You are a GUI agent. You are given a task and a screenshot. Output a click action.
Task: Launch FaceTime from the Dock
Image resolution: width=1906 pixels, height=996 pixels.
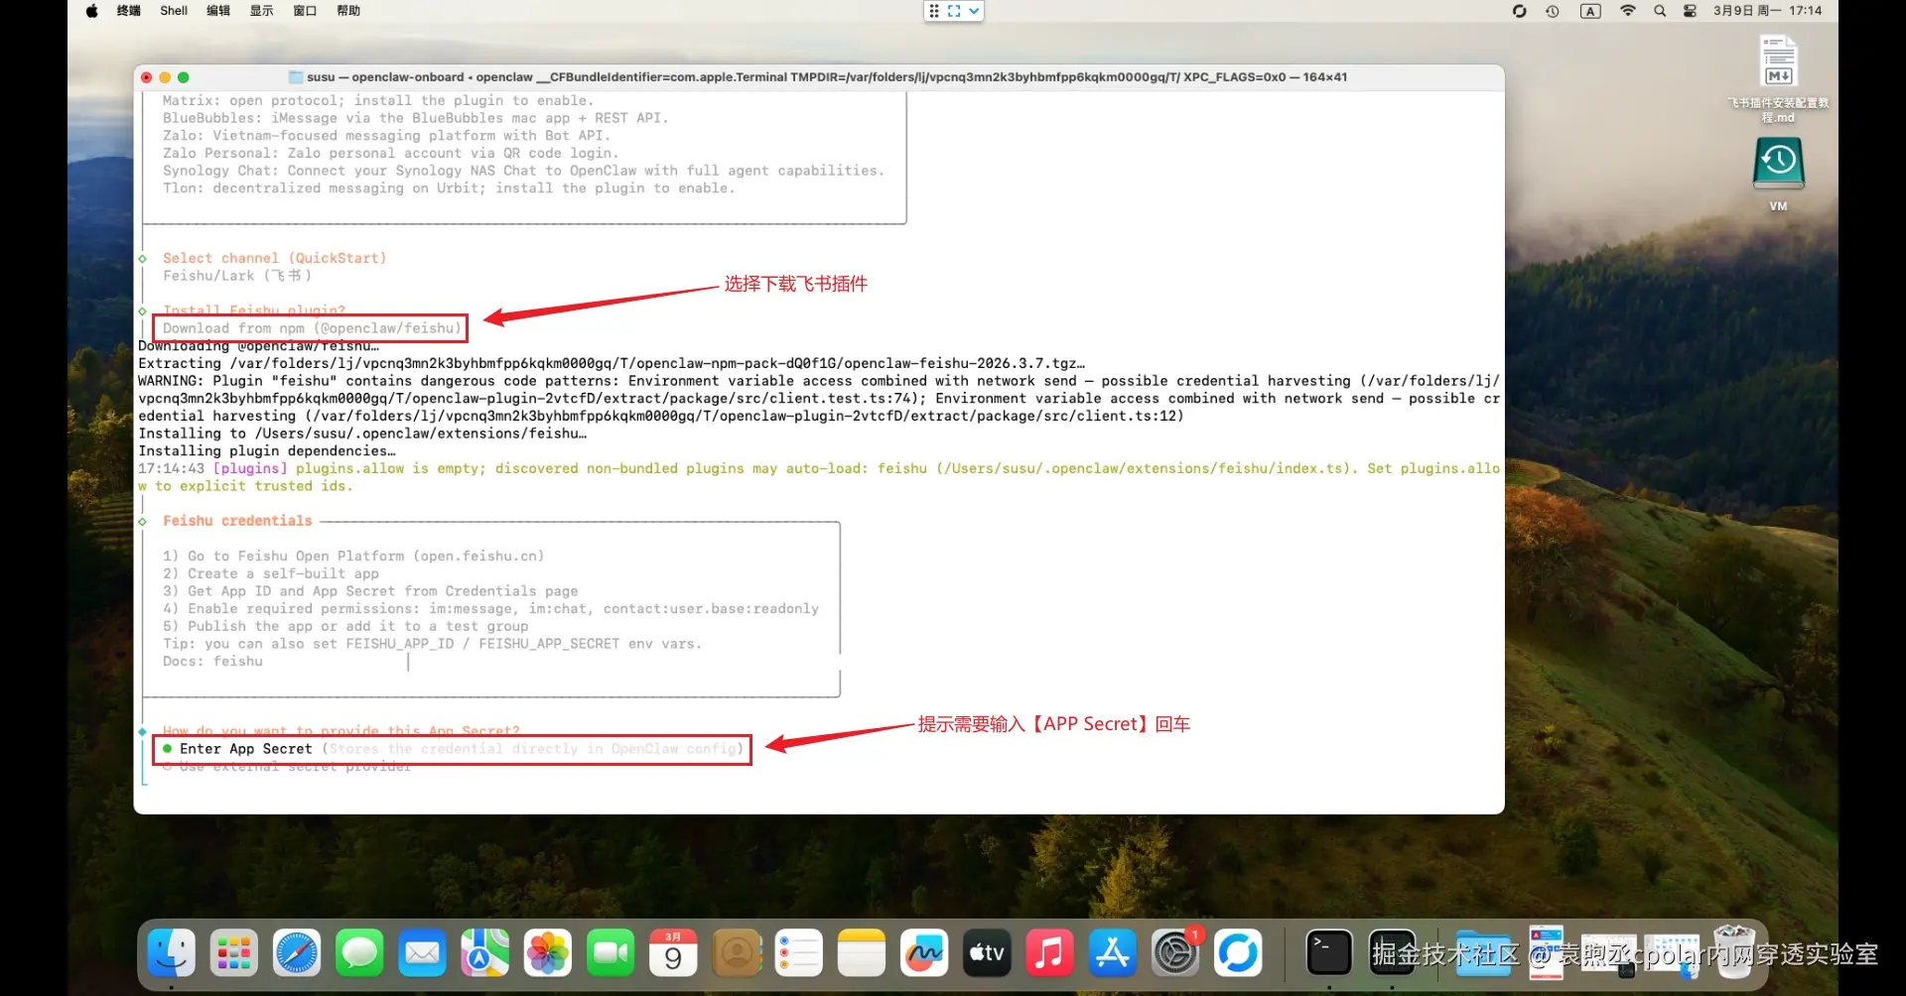click(611, 953)
